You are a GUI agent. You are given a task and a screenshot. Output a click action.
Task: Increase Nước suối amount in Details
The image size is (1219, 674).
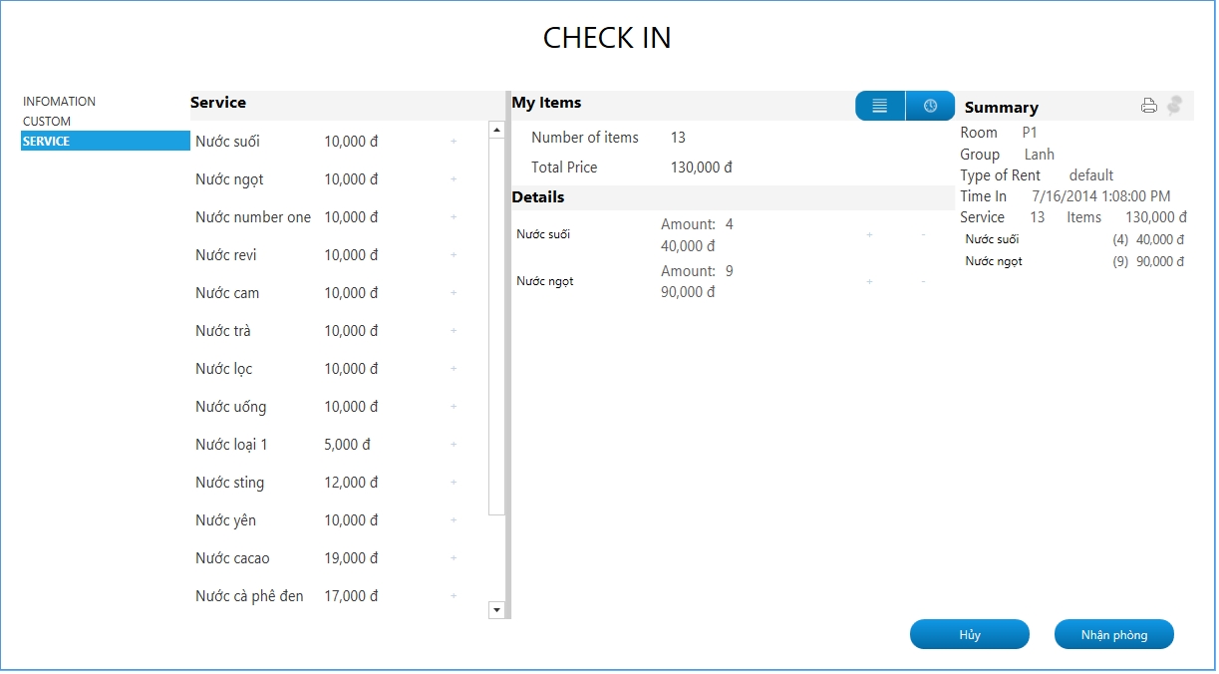pyautogui.click(x=869, y=235)
